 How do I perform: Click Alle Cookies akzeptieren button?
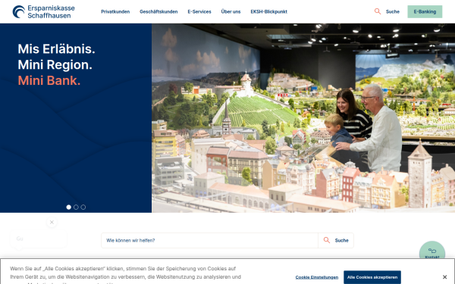click(372, 277)
